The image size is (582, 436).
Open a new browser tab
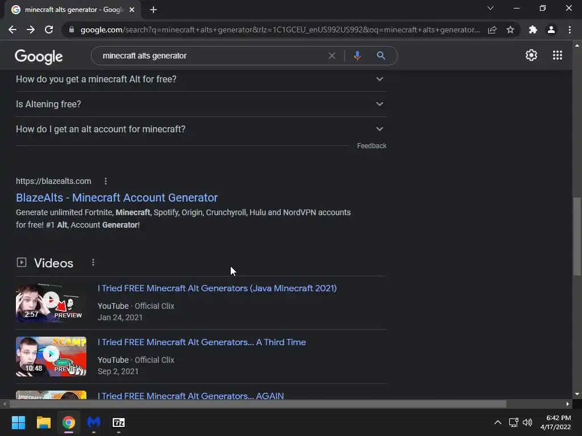pos(153,10)
